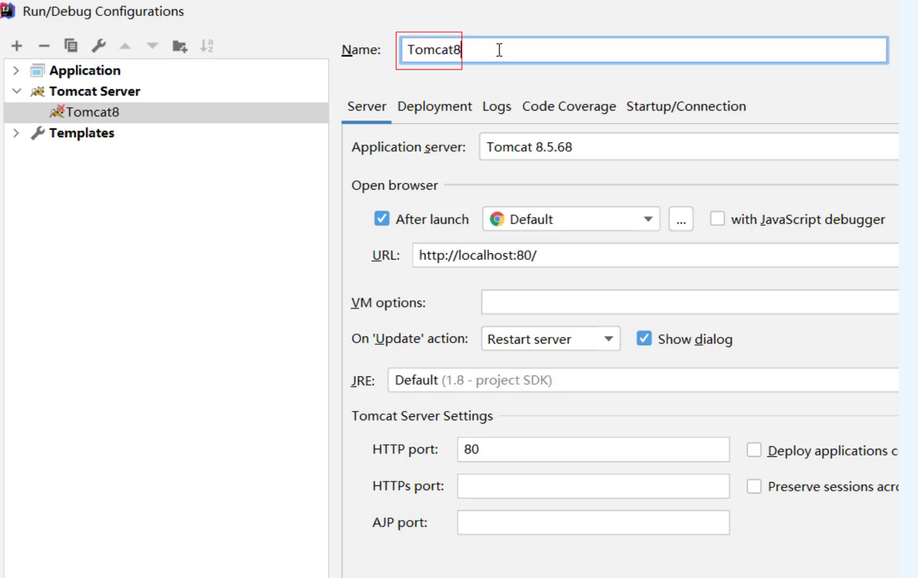
Task: Toggle the Preserve sessions checkbox
Action: point(754,486)
